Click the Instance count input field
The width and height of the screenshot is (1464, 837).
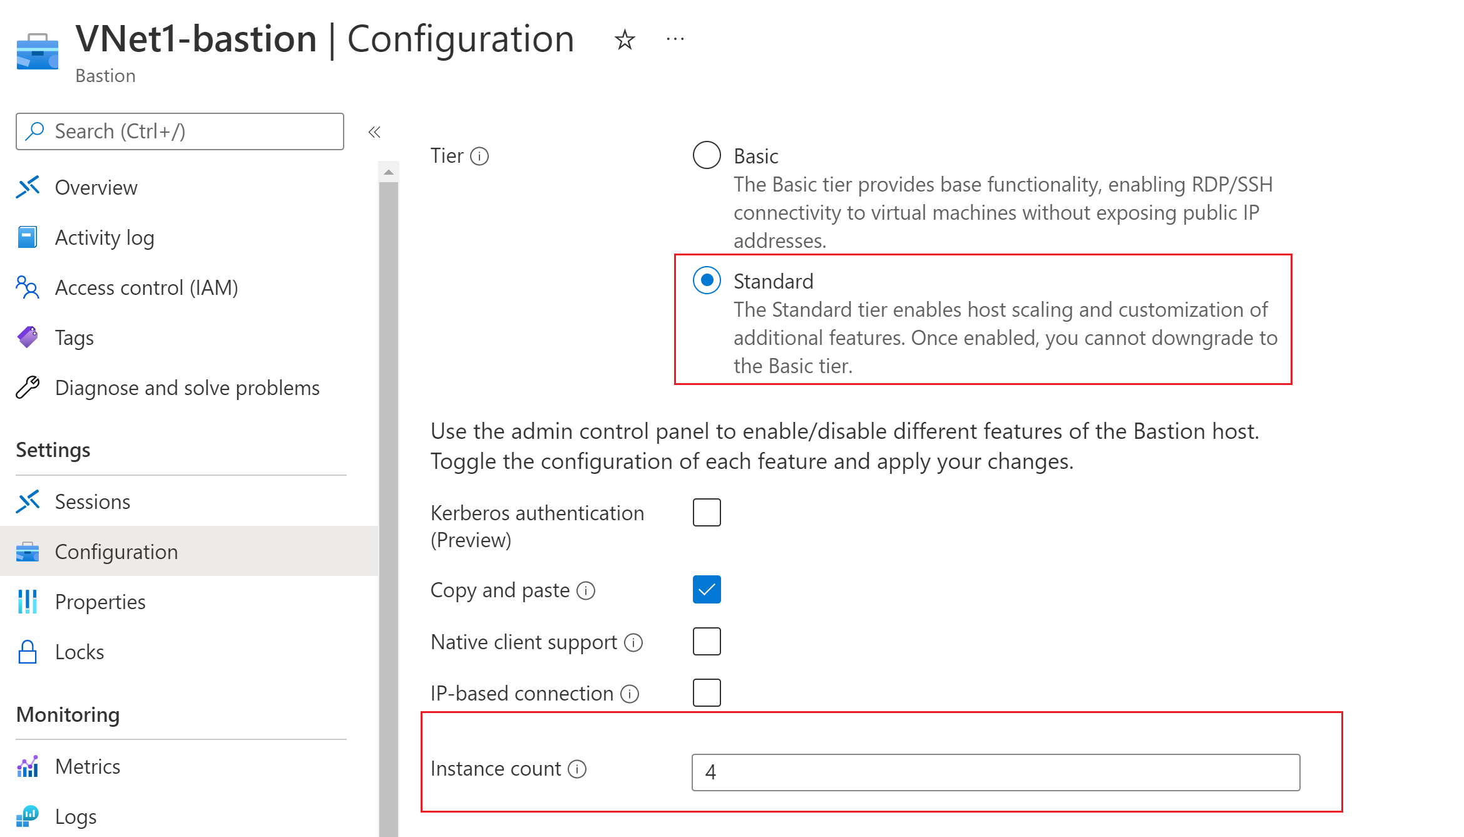[995, 773]
